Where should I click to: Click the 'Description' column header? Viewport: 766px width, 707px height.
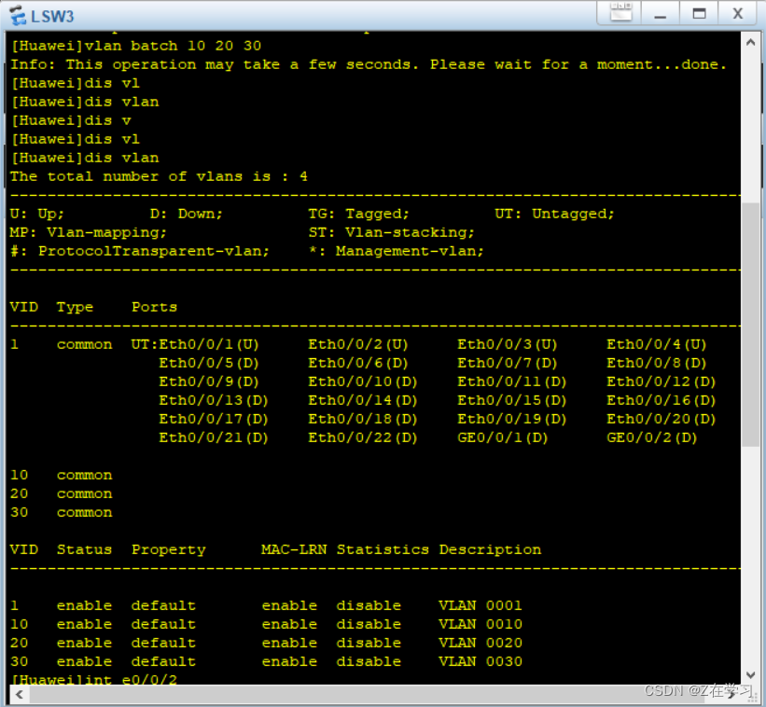point(490,549)
